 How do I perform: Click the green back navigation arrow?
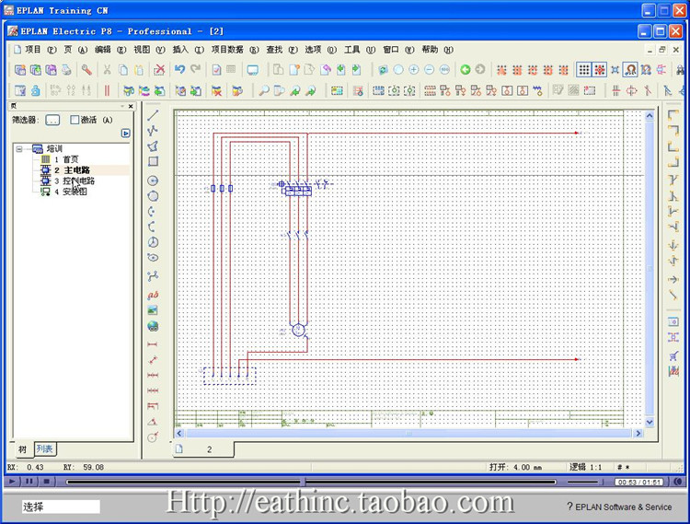466,69
